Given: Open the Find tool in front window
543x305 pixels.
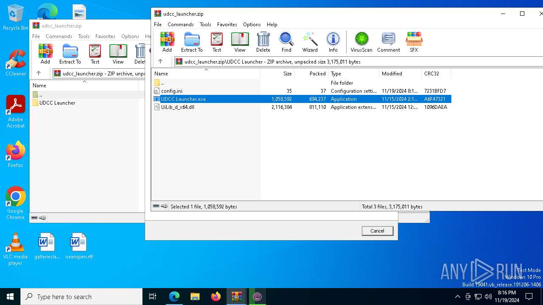Looking at the screenshot, I should point(286,42).
